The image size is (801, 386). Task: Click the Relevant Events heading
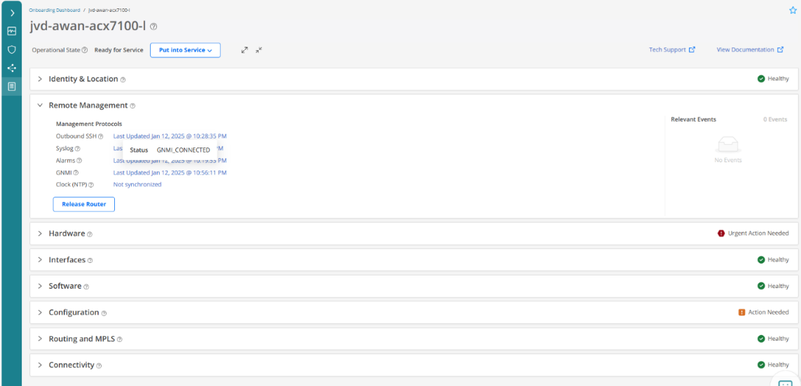(693, 120)
